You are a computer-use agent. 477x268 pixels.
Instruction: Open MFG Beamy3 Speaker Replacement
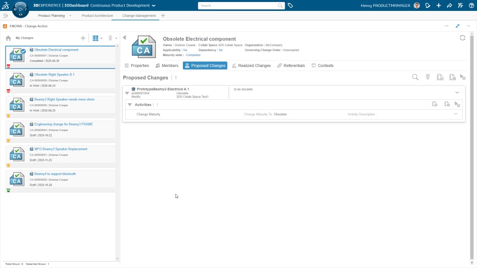[x=61, y=149]
